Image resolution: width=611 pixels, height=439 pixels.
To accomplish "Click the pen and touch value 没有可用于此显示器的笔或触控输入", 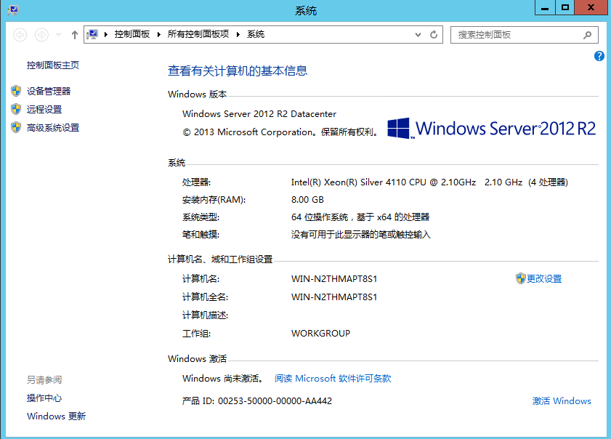I will [361, 235].
